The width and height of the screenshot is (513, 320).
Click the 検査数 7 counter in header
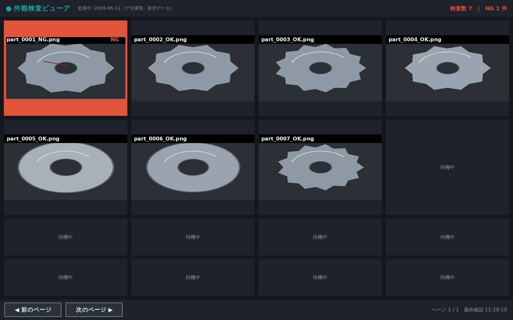pos(461,8)
